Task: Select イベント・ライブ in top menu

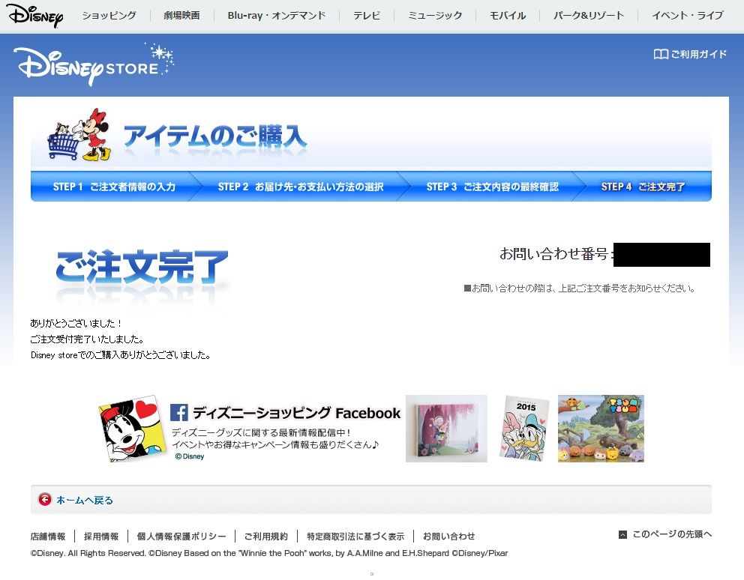Action: click(x=688, y=16)
